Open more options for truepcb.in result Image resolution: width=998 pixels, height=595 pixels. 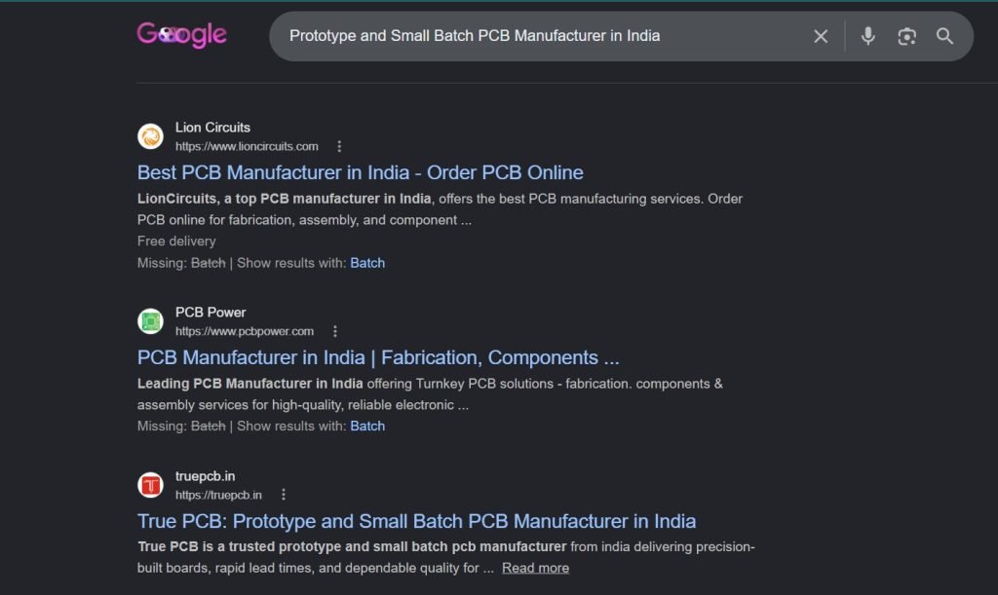tap(284, 495)
